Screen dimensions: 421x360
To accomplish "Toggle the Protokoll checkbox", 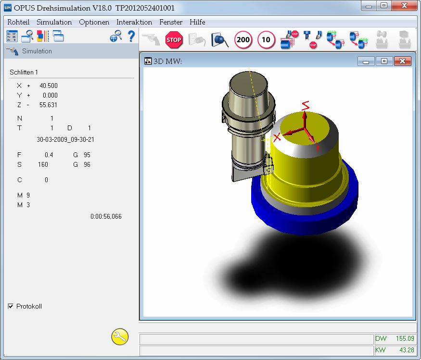I will 11,306.
